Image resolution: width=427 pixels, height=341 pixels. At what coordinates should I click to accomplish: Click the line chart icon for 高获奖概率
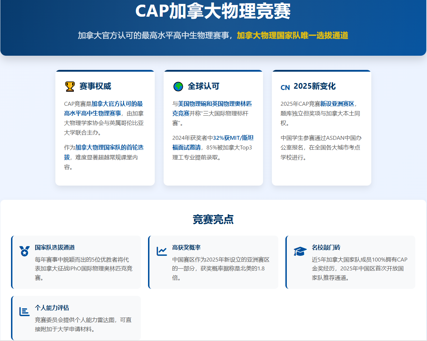pyautogui.click(x=162, y=251)
